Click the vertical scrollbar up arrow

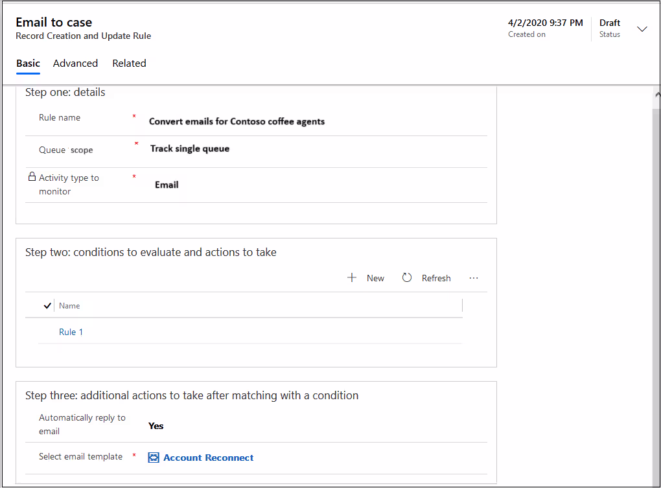[x=657, y=95]
